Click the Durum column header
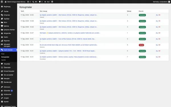 141,11
